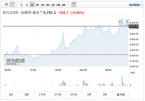Switch interval to 1H

pos(42,5)
